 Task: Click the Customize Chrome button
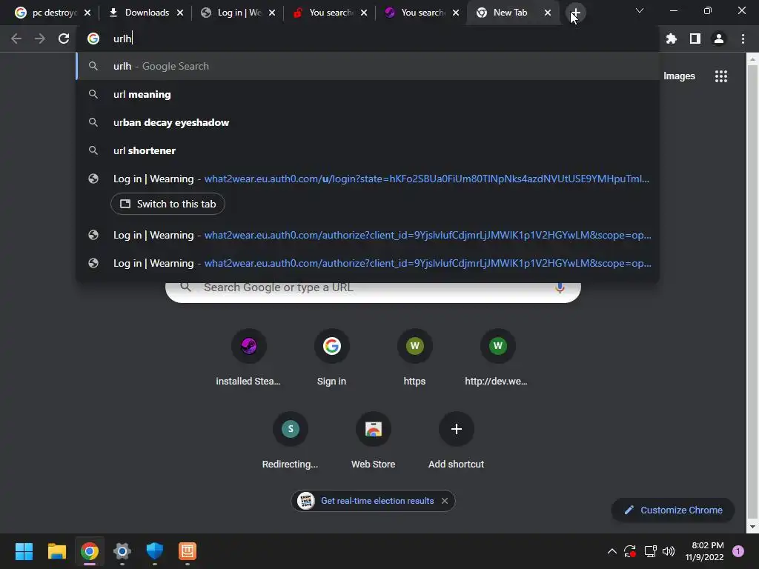pyautogui.click(x=673, y=510)
